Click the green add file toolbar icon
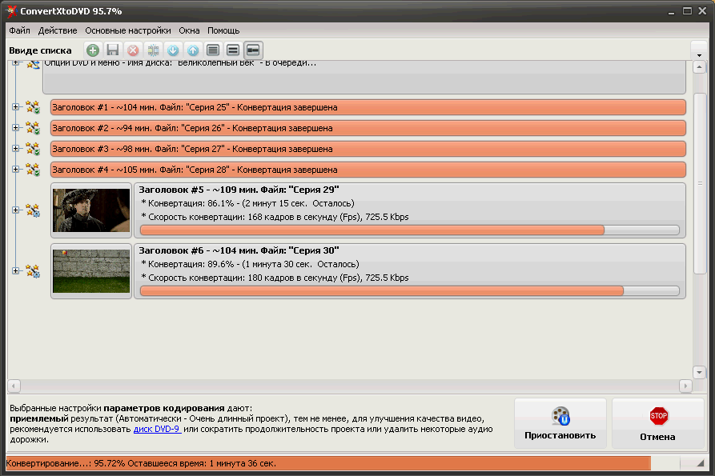The image size is (715, 476). point(93,50)
